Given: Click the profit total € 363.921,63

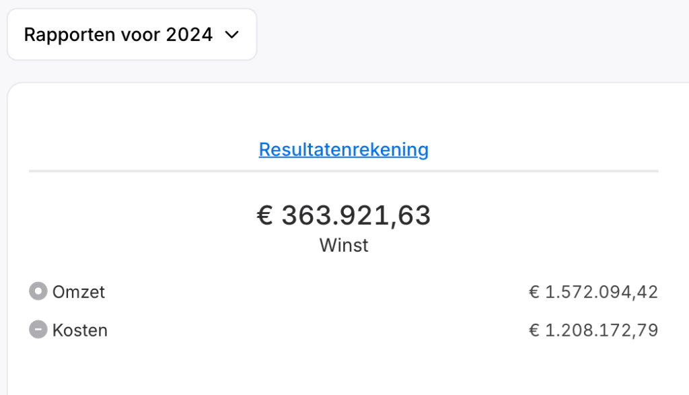Looking at the screenshot, I should pyautogui.click(x=344, y=215).
